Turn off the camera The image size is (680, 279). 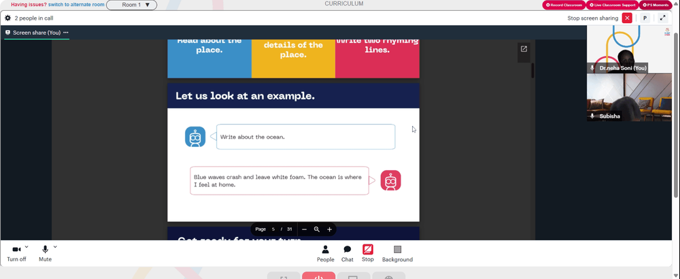pyautogui.click(x=16, y=254)
